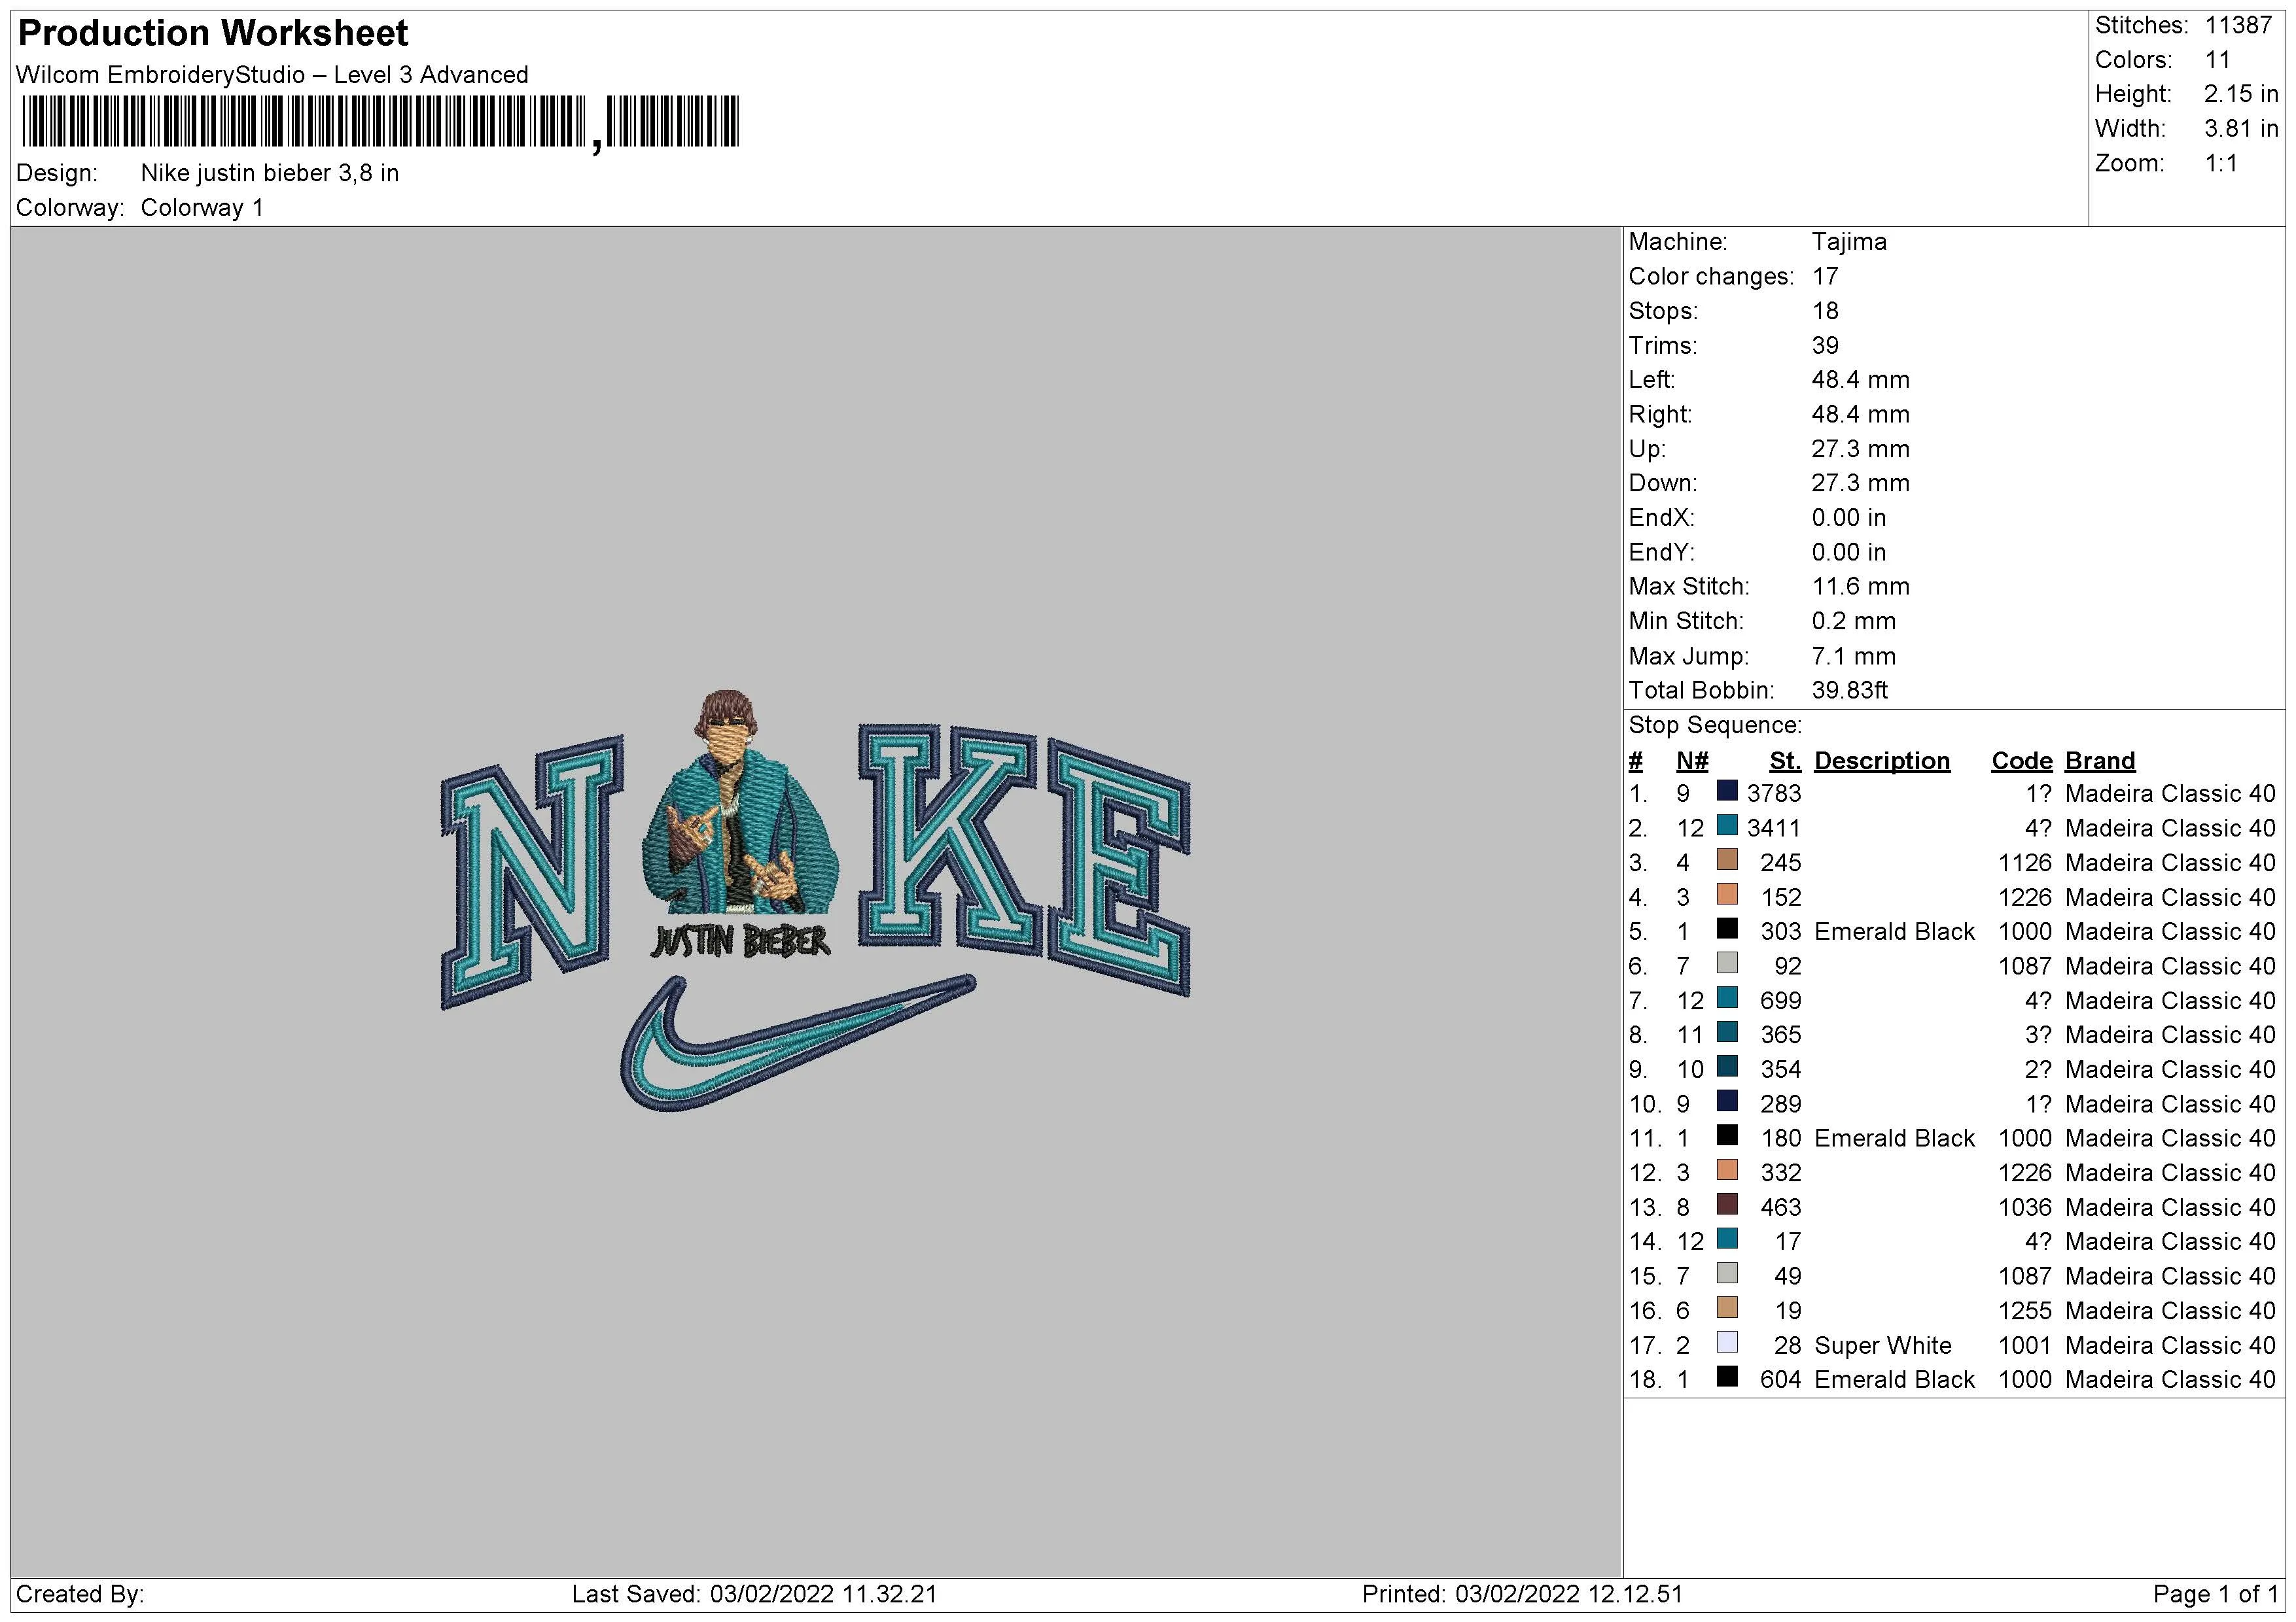Select the stop 4 peach swatch
This screenshot has width=2296, height=1622.
tap(1727, 895)
